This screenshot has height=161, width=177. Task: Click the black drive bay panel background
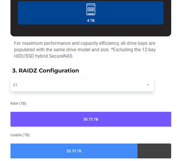[x=91, y=30]
